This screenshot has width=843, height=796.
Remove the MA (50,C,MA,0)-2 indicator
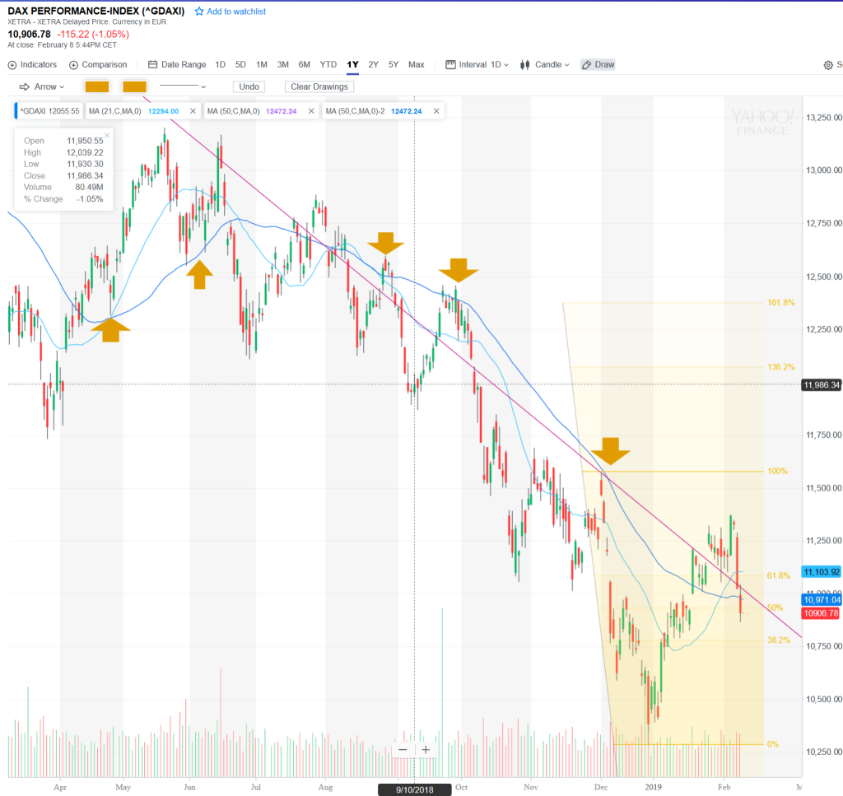coord(436,111)
